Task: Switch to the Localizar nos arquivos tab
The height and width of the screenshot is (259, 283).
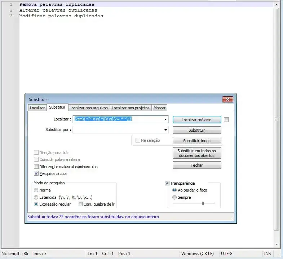Action: click(89, 108)
